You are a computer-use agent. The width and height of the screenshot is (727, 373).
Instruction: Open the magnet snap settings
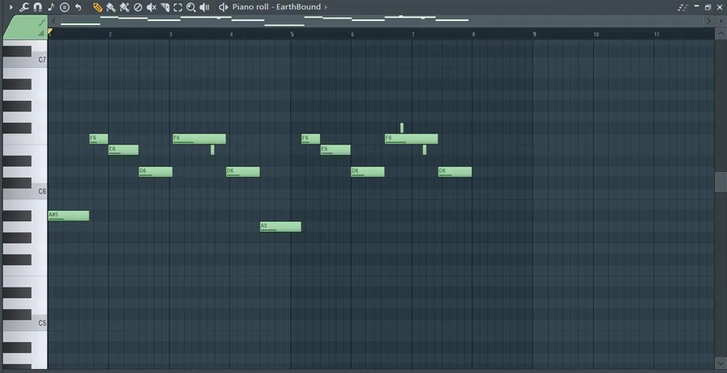point(37,7)
